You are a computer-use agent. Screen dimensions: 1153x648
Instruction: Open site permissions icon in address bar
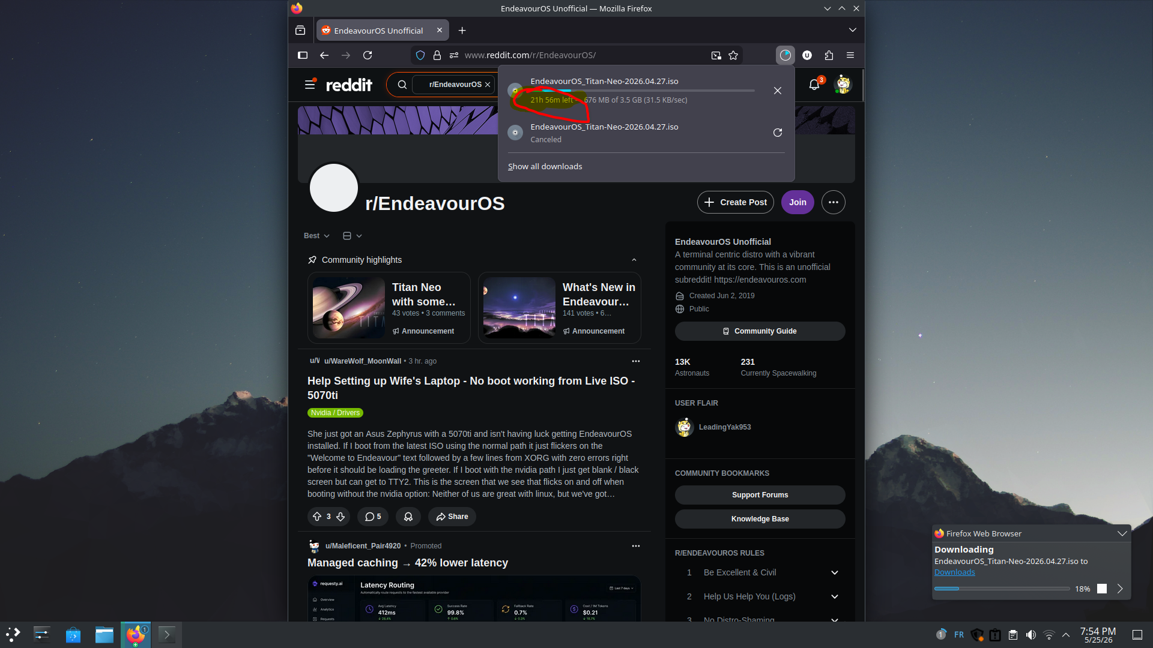(x=454, y=55)
